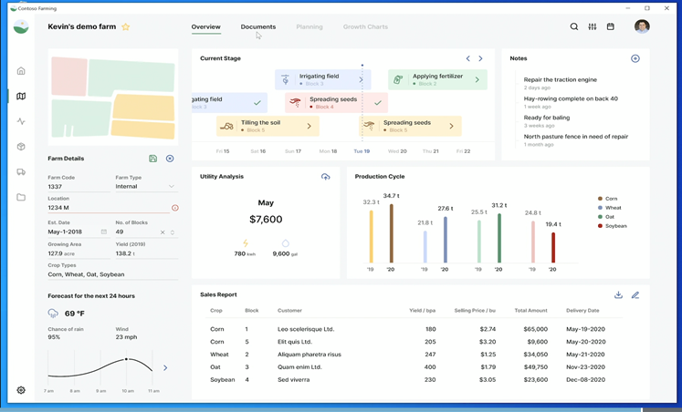The height and width of the screenshot is (412, 682).
Task: Expand the Applying fertilizer task chevron
Action: 477,79
